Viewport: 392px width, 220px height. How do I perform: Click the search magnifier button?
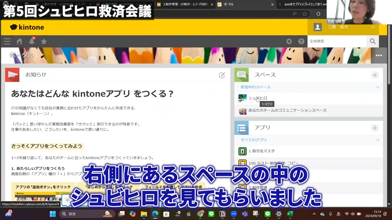pos(373,41)
